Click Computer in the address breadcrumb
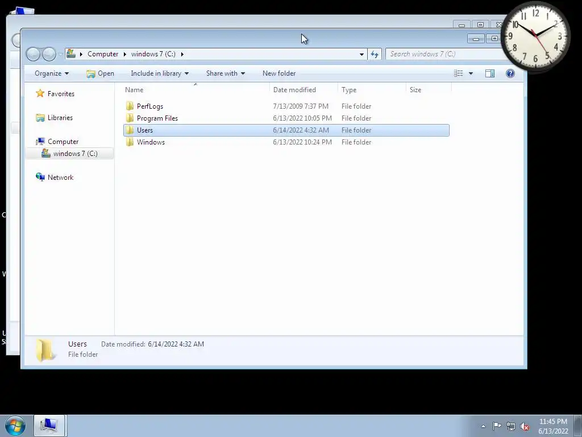 [x=103, y=54]
